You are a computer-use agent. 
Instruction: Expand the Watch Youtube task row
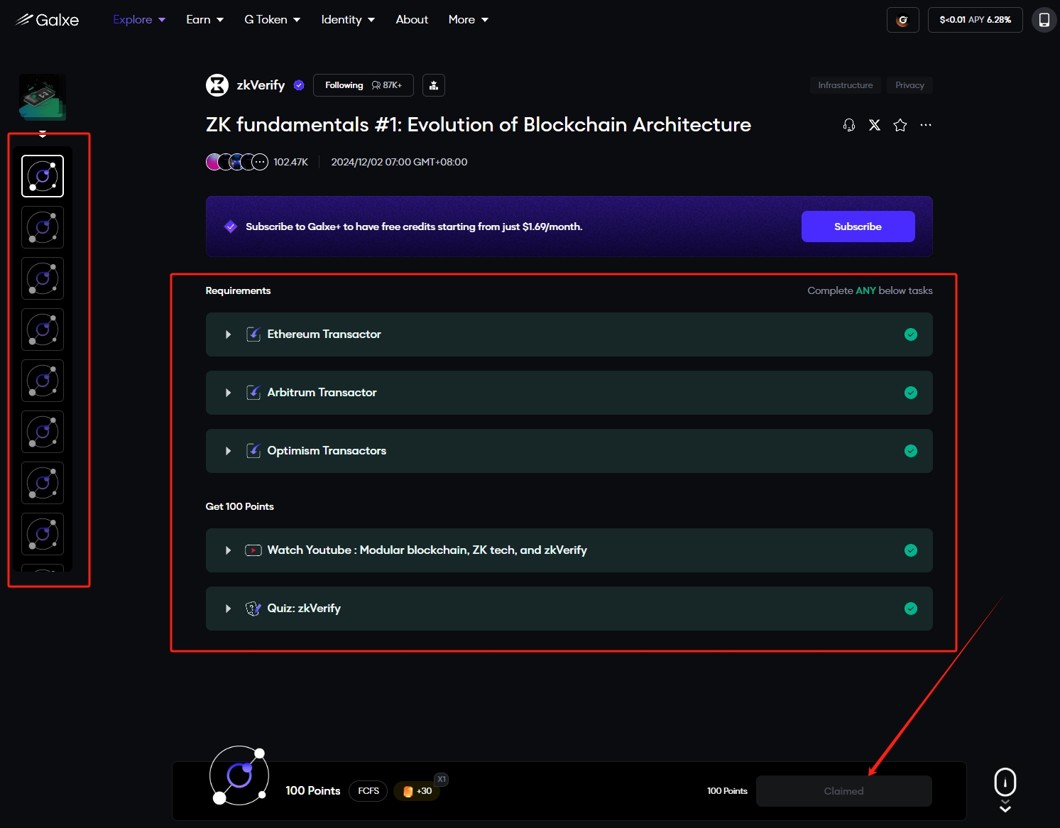(228, 550)
